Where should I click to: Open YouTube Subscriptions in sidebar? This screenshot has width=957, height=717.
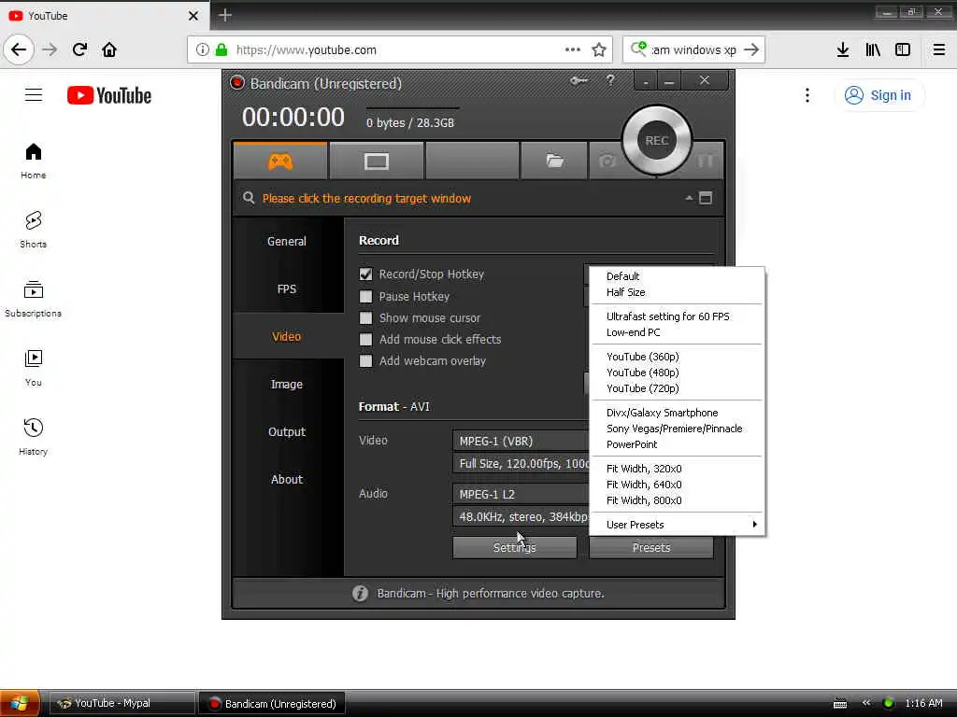34,299
